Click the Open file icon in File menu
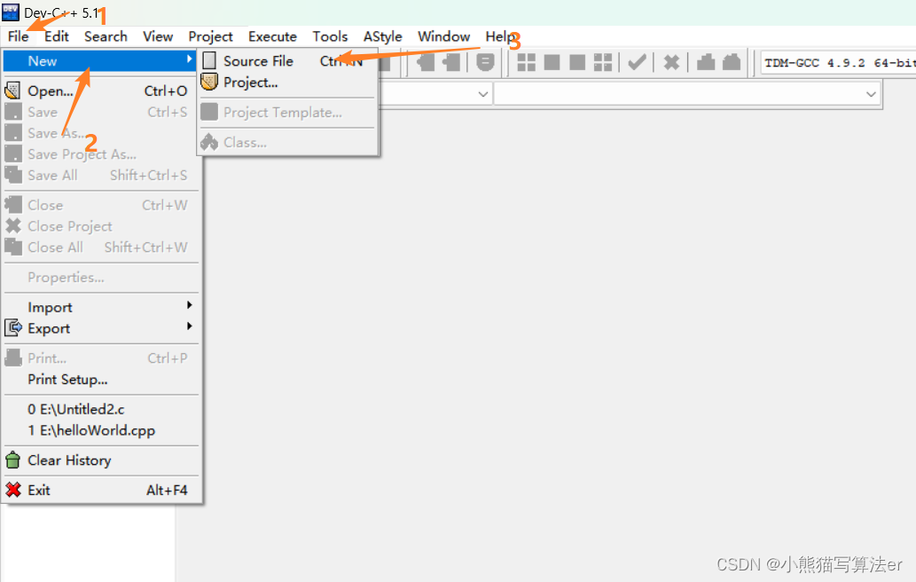This screenshot has width=916, height=582. point(12,90)
